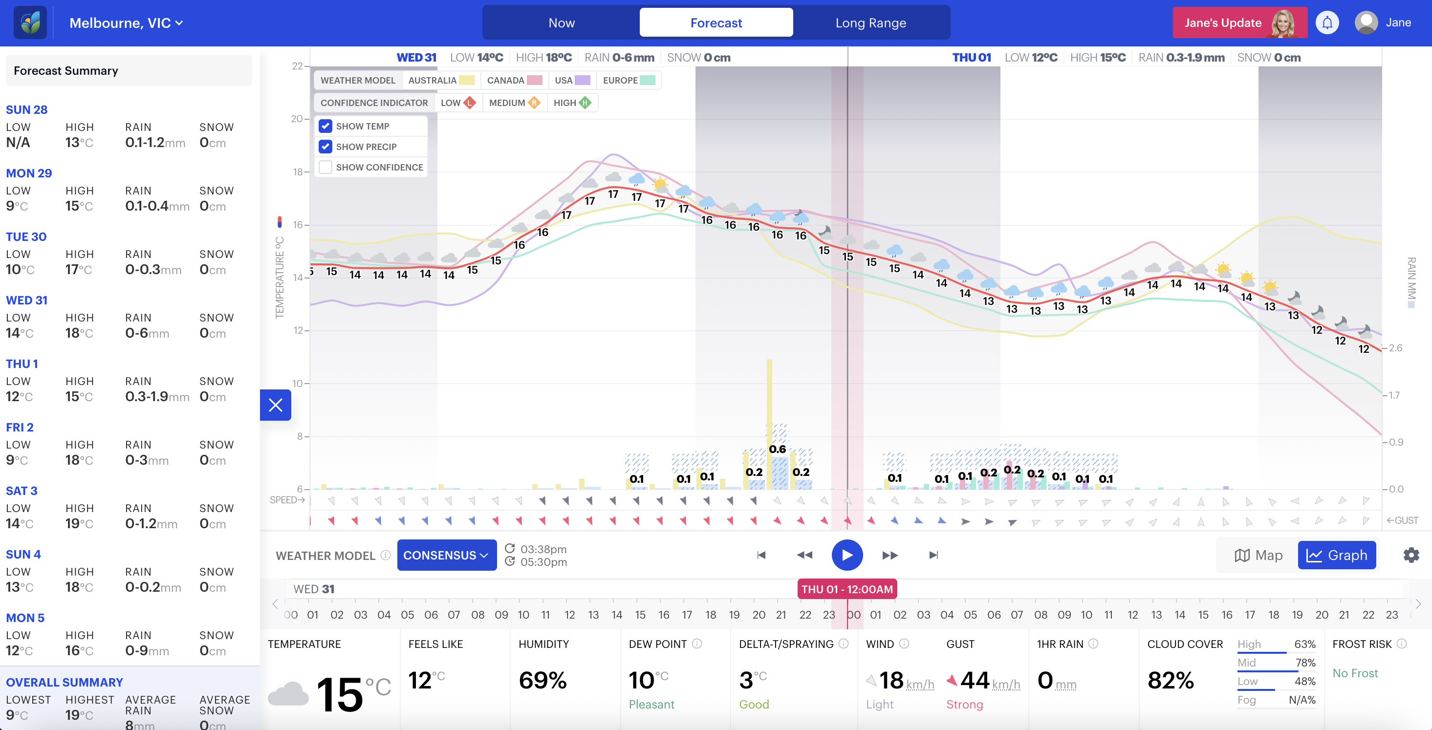Image resolution: width=1432 pixels, height=730 pixels.
Task: Toggle the SHOW TEMP checkbox
Action: (x=325, y=125)
